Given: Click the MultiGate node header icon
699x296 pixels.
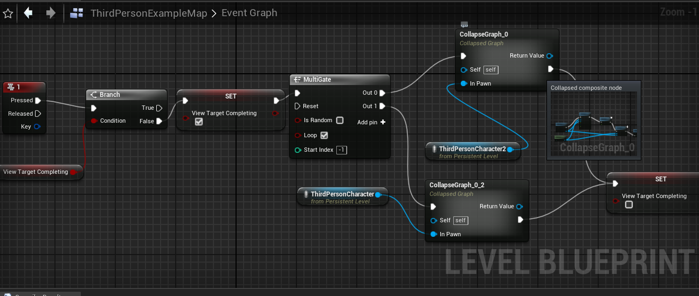Looking at the screenshot, I should (x=296, y=80).
